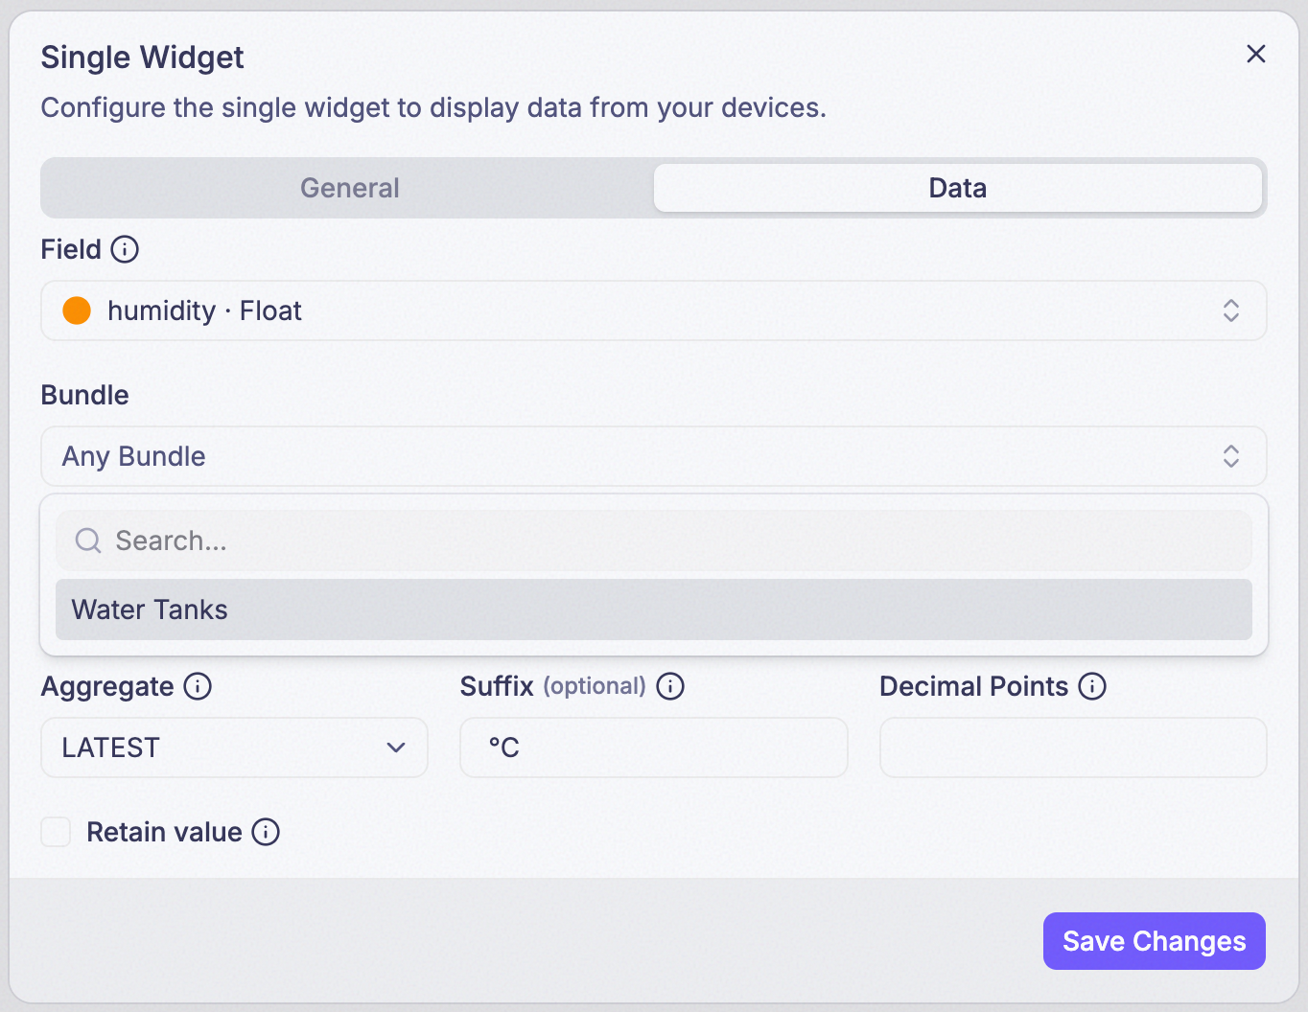The height and width of the screenshot is (1012, 1308).
Task: Select the Data tab
Action: (x=958, y=188)
